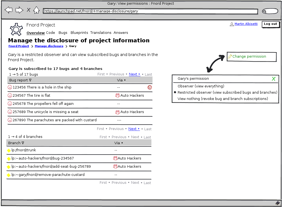
Task: Click the browser forward arrow
Action: 19,10
